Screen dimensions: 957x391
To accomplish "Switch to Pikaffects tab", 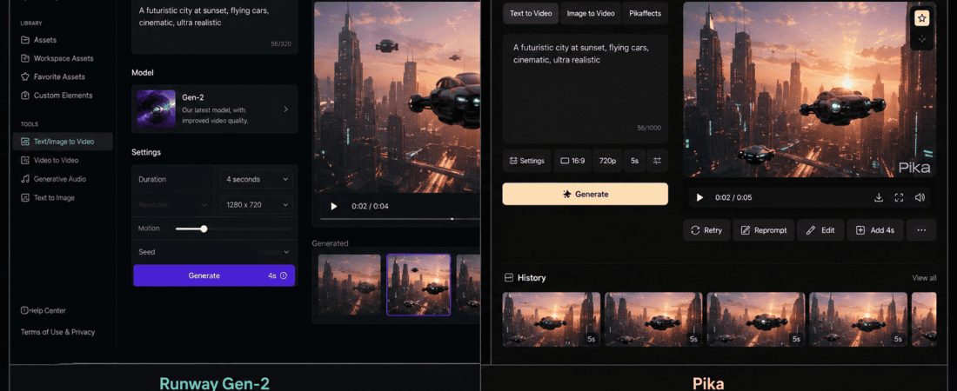I will [x=646, y=13].
